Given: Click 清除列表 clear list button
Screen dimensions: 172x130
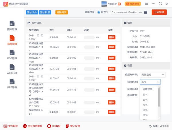Looking at the screenshot, I should [x=61, y=13].
